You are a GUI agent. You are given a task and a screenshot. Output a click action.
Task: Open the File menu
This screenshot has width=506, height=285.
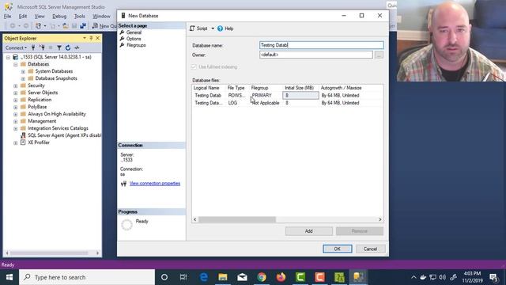[8, 16]
